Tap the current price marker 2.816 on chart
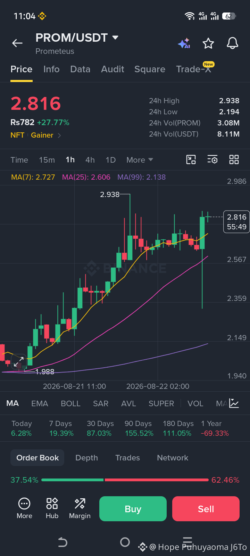The height and width of the screenshot is (556, 250). tap(236, 222)
